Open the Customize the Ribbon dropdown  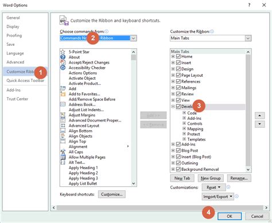(248, 38)
